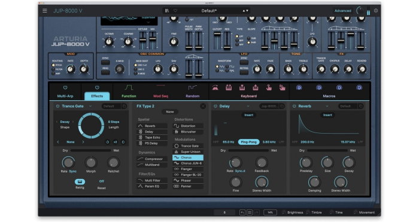The width and height of the screenshot is (419, 222).
Task: Open the settings gear icon
Action: tap(376, 11)
